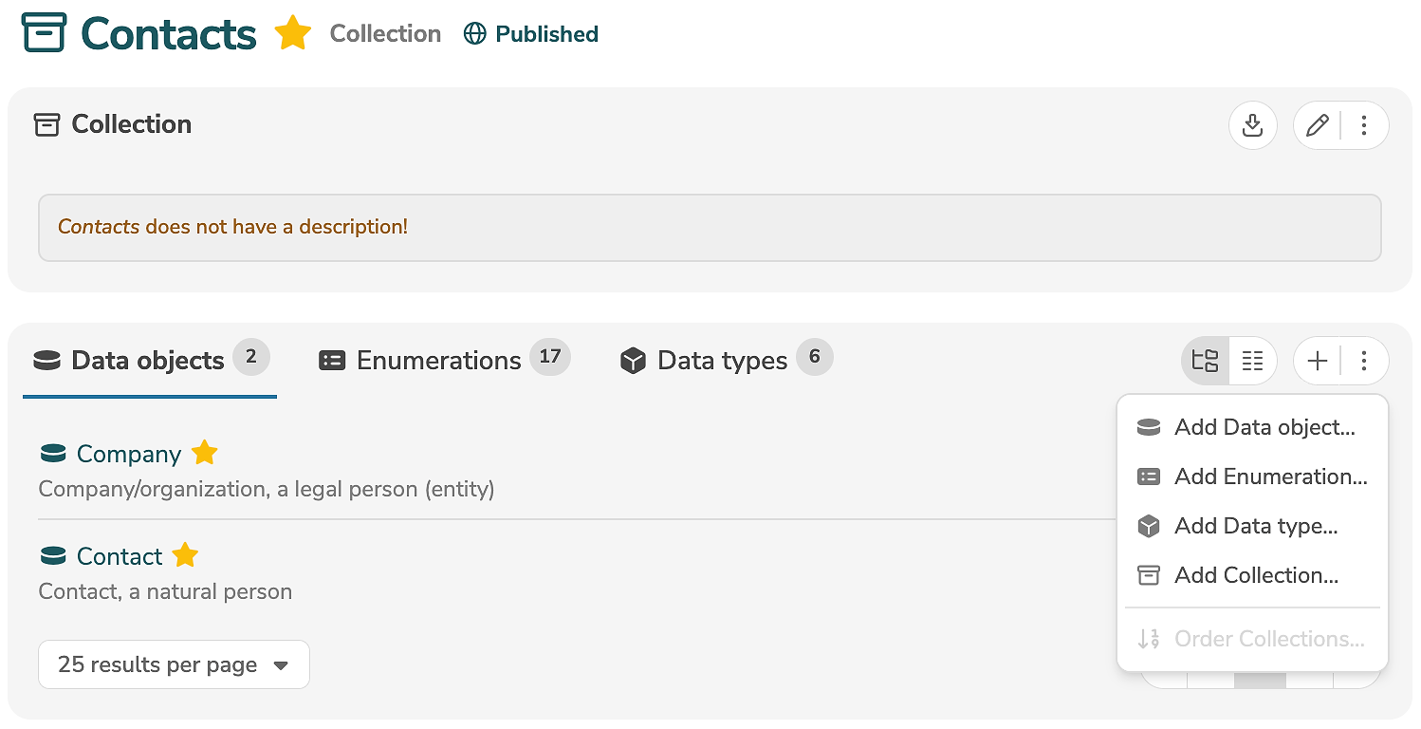Click the download icon in Collection panel
The image size is (1421, 729).
(x=1252, y=125)
